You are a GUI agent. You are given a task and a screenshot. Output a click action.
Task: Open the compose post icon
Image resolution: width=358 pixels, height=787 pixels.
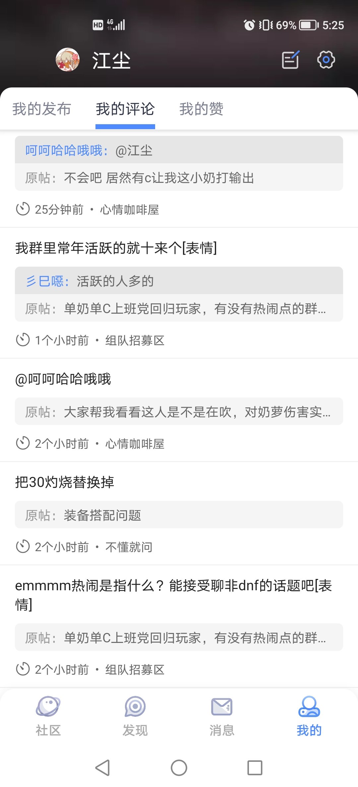[x=290, y=60]
